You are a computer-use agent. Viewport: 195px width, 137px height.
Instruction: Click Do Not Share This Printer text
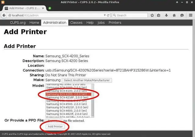pyautogui.click(x=66, y=75)
